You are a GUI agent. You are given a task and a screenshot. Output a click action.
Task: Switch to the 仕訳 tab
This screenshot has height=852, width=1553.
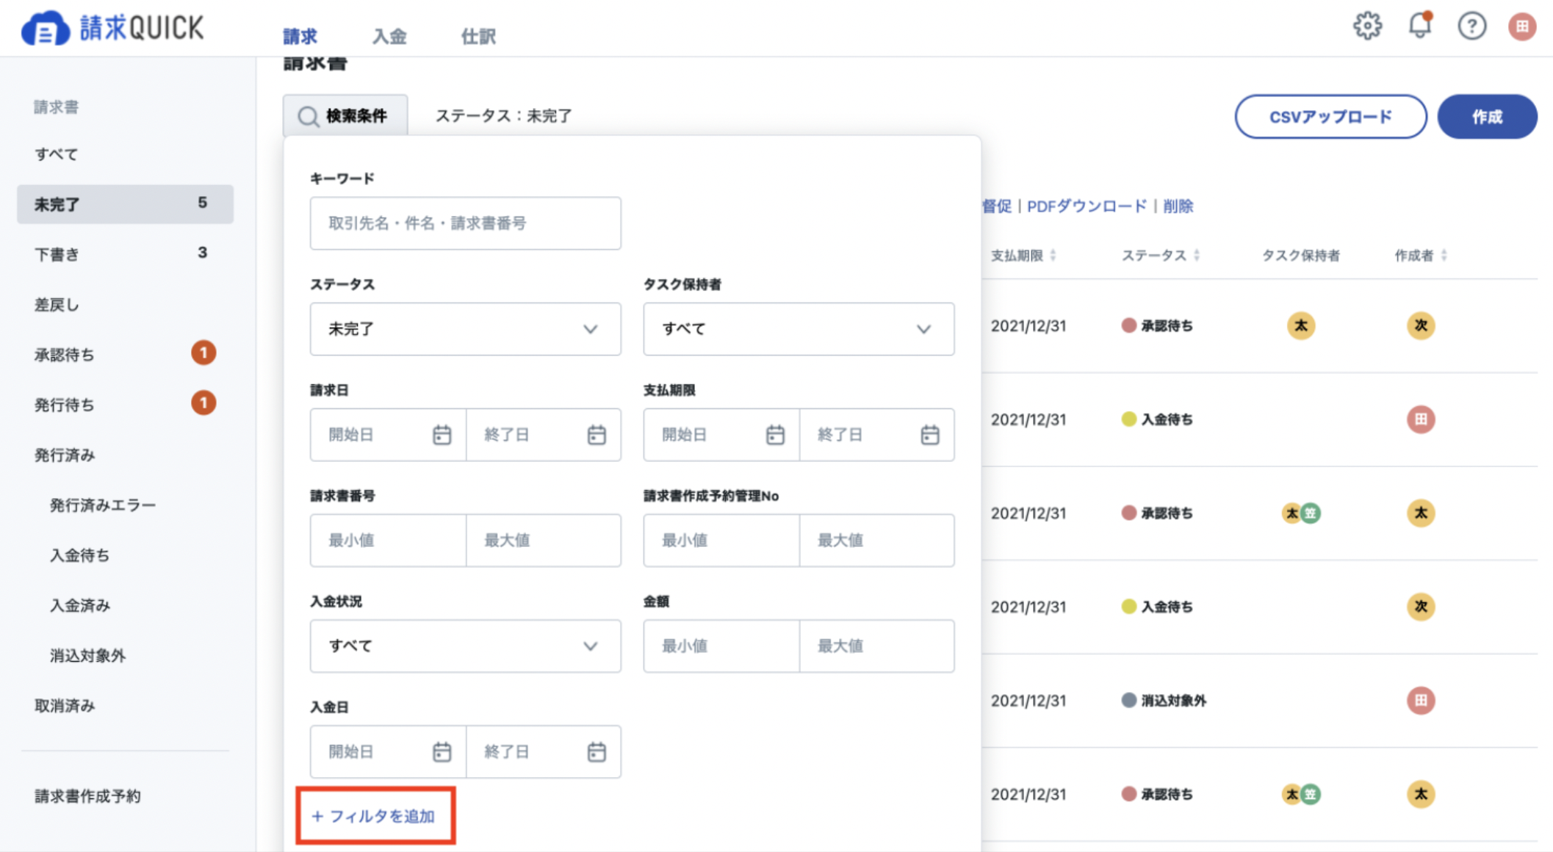(x=478, y=36)
